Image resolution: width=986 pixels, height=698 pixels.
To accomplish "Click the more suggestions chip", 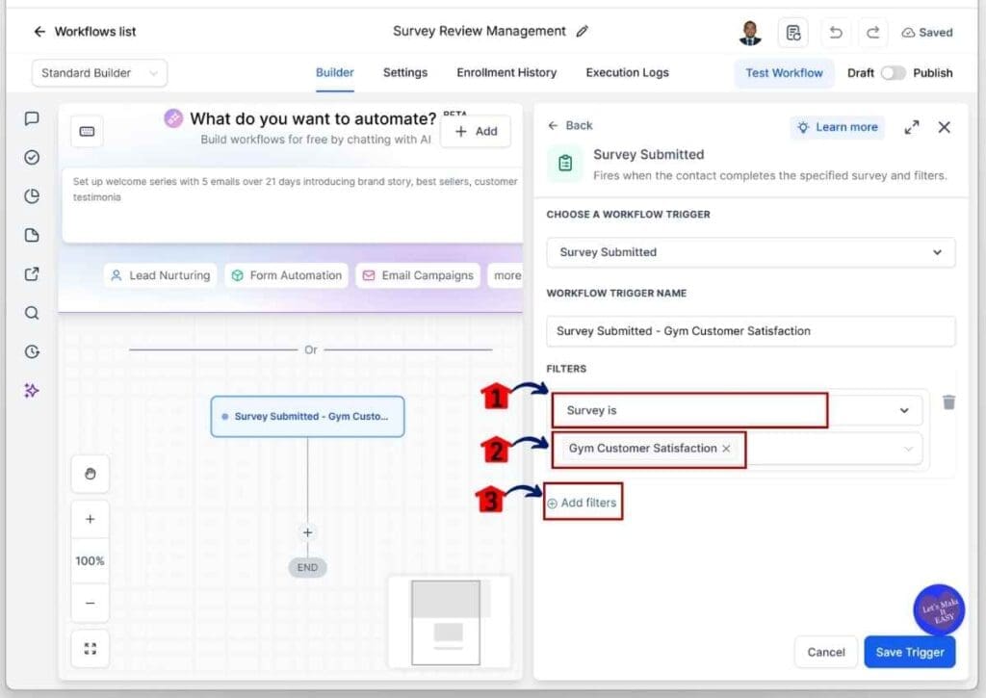I will tap(506, 275).
